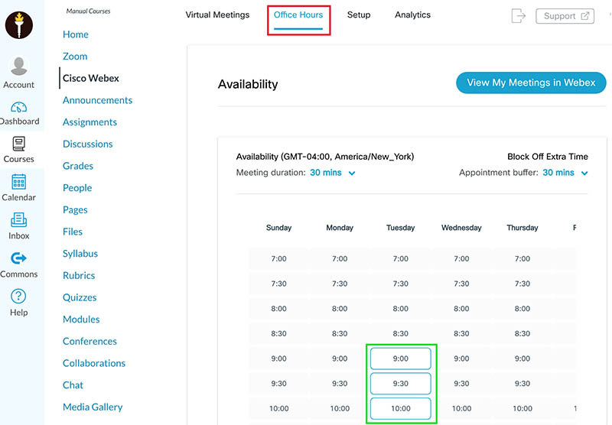The width and height of the screenshot is (612, 425).
Task: Deselect Tuesday 10:00 availability slot
Action: coord(400,409)
